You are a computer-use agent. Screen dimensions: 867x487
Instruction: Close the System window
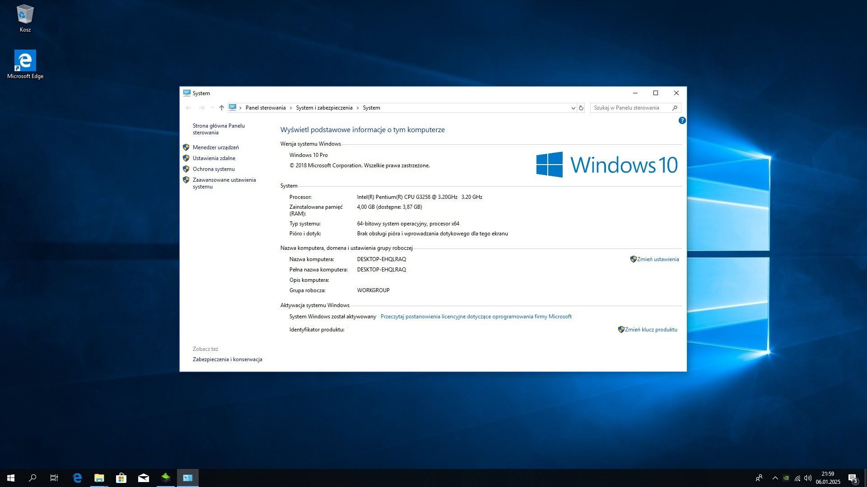pyautogui.click(x=676, y=93)
